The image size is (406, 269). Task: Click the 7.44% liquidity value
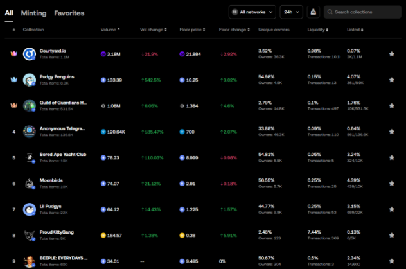pyautogui.click(x=314, y=232)
